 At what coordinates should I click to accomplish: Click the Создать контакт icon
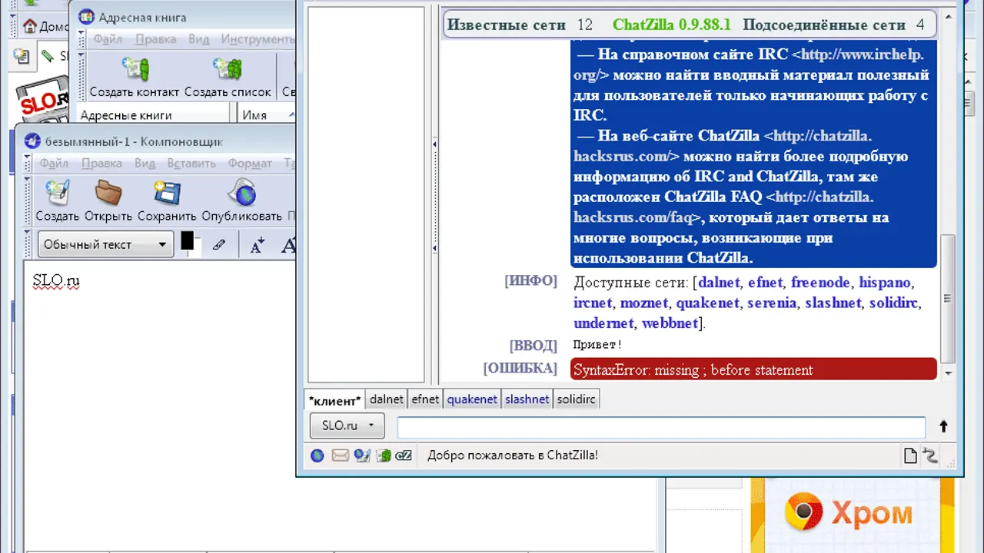point(135,71)
